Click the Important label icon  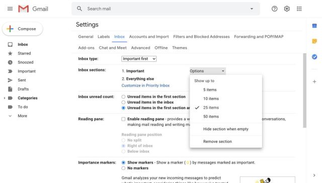(x=10, y=71)
